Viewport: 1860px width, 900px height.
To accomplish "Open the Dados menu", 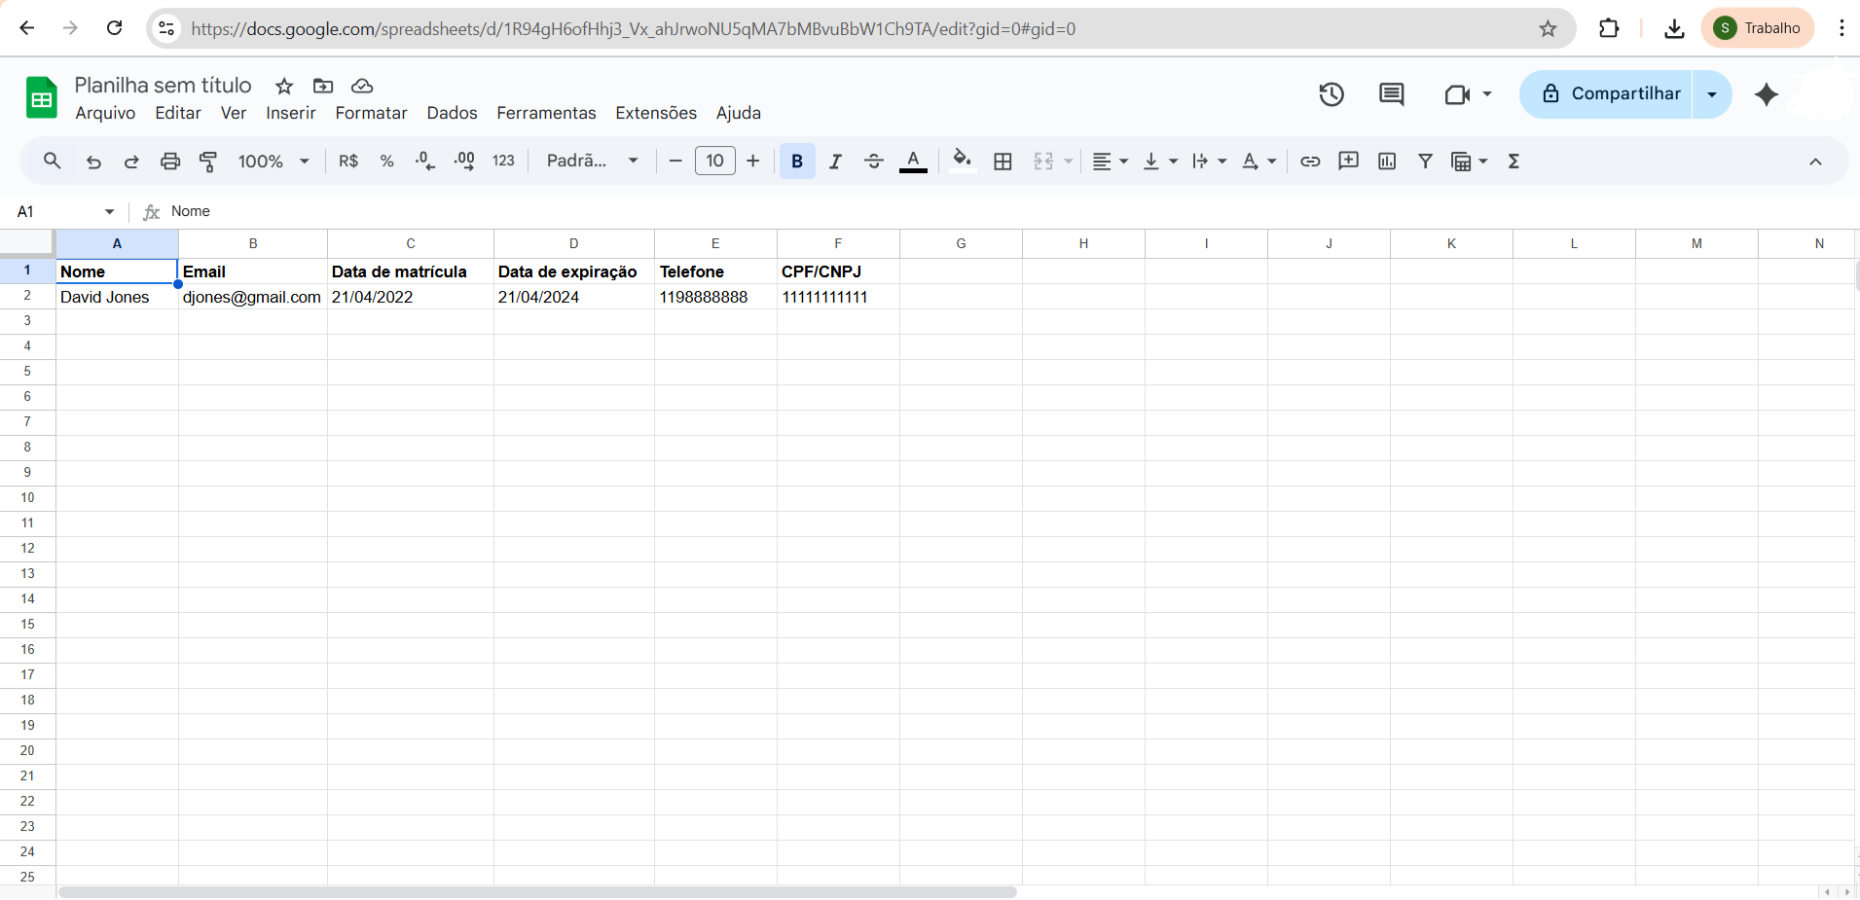I will pos(452,113).
